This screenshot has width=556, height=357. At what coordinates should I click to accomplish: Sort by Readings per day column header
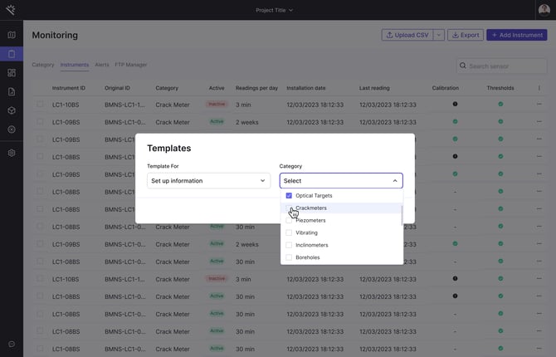coord(256,88)
